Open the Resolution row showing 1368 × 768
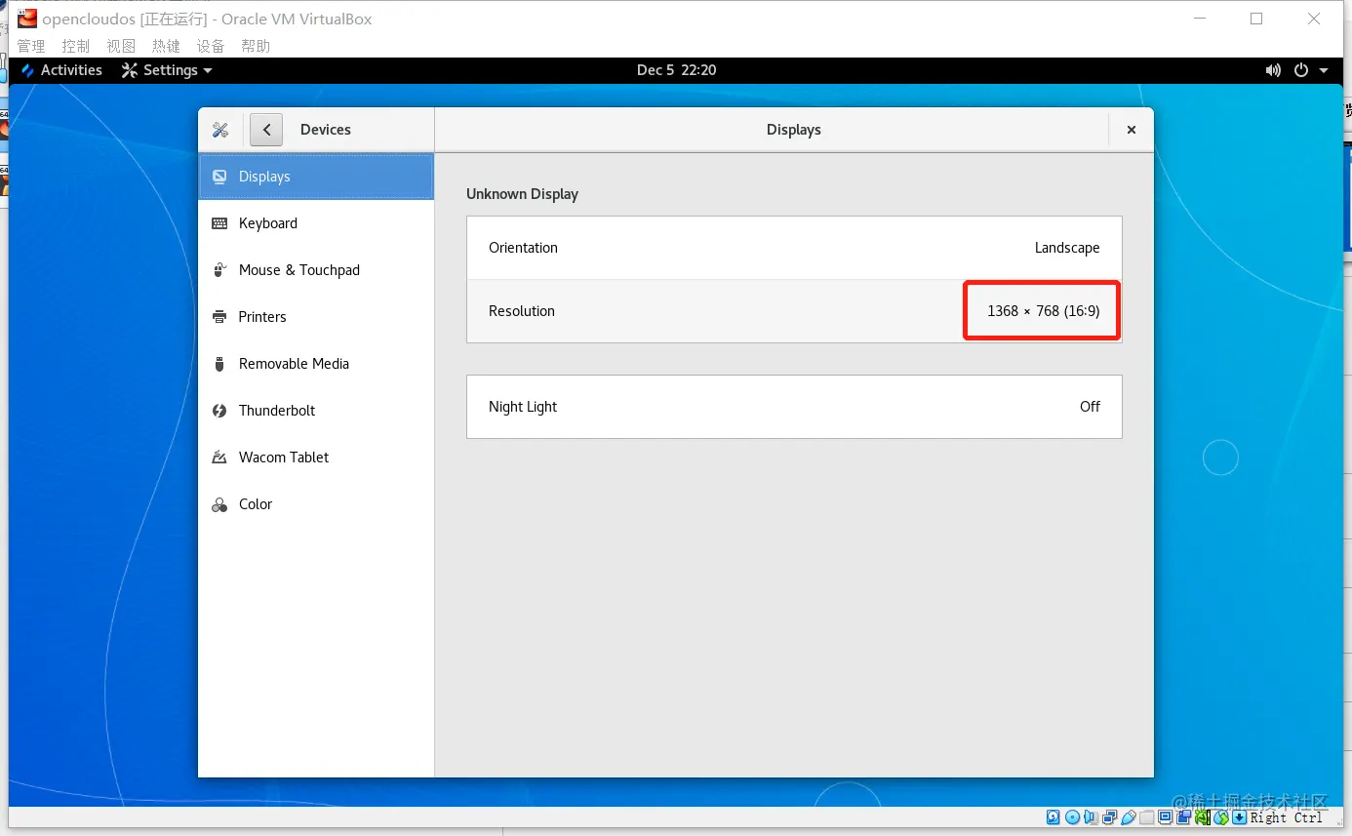Screen dimensions: 1352x836 click(x=794, y=311)
